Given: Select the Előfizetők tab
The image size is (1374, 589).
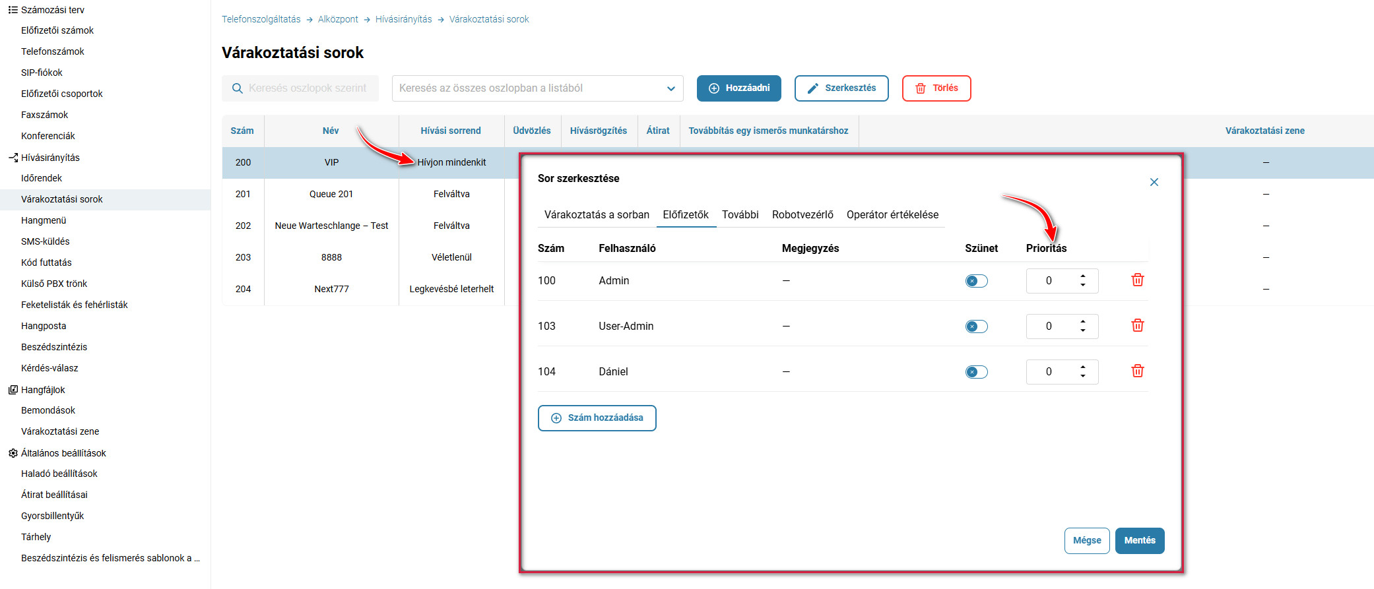Looking at the screenshot, I should [x=686, y=215].
